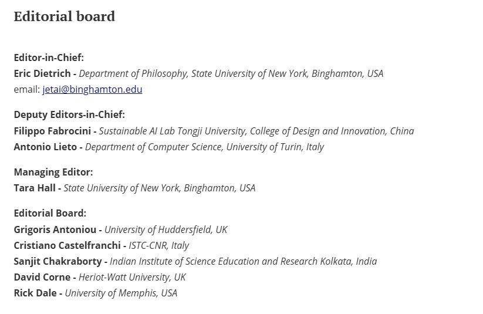Click the Editorial board page heading
The height and width of the screenshot is (314, 483).
(65, 16)
